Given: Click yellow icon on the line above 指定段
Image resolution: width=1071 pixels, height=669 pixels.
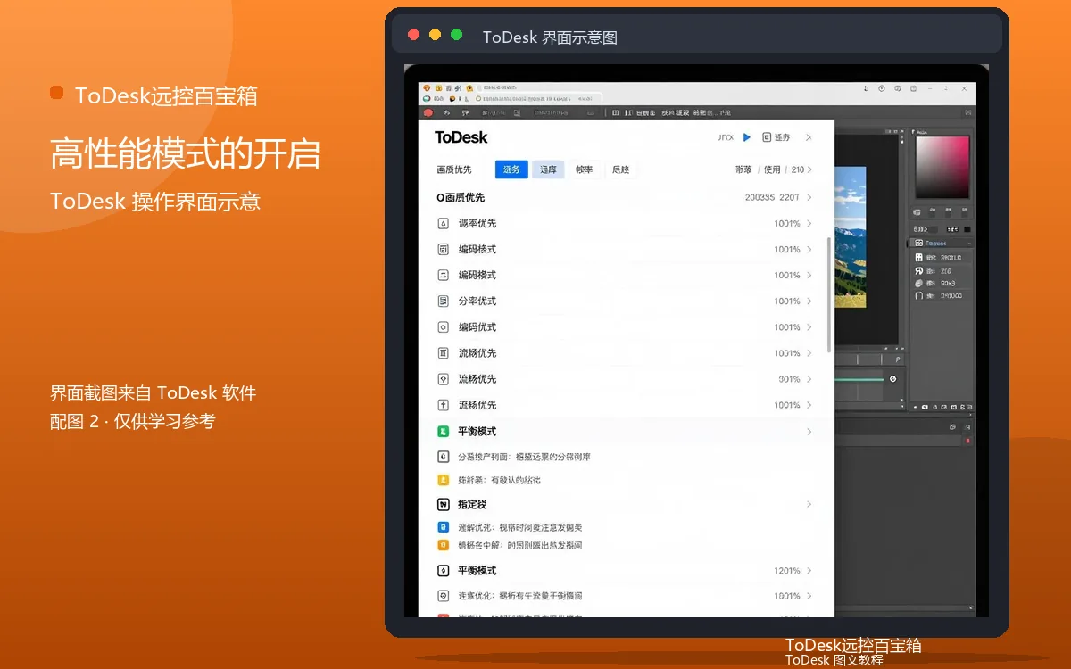Looking at the screenshot, I should [x=443, y=480].
